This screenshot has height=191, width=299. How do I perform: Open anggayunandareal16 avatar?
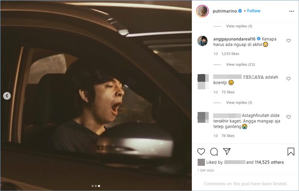pos(202,41)
